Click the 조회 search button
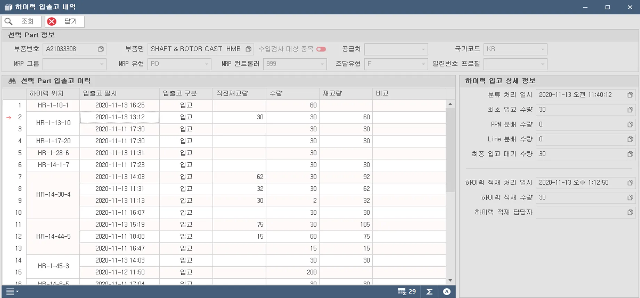The width and height of the screenshot is (640, 298). (22, 22)
